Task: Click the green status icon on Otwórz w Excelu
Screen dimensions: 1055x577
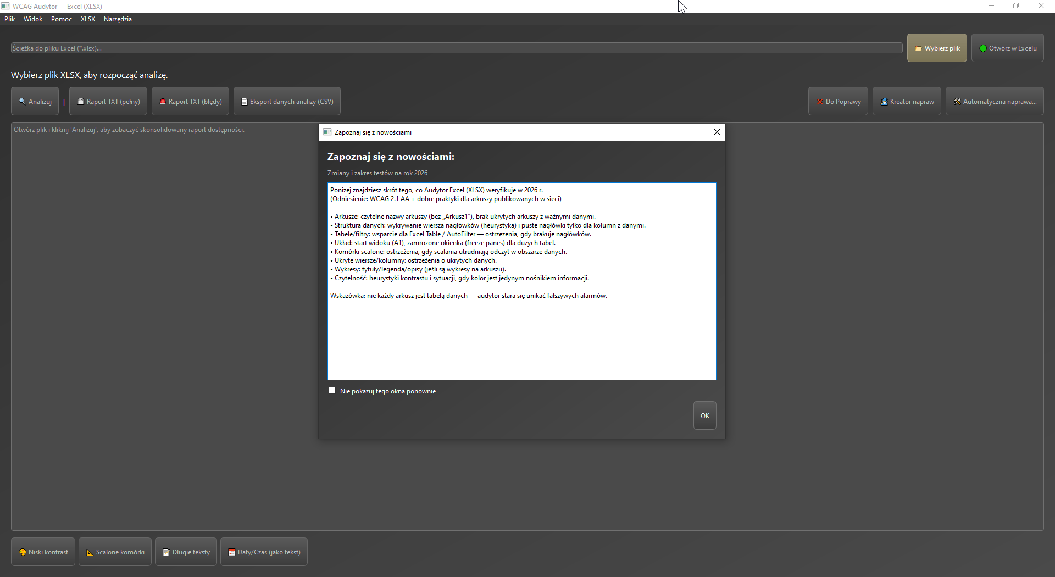Action: coord(984,48)
